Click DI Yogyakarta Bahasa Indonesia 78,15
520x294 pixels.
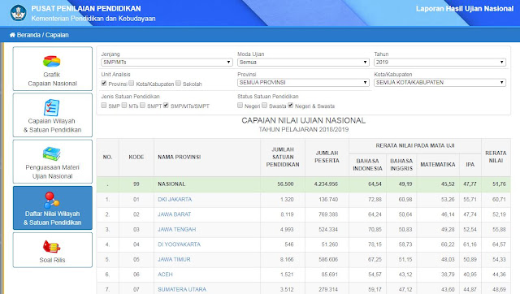[x=375, y=244]
